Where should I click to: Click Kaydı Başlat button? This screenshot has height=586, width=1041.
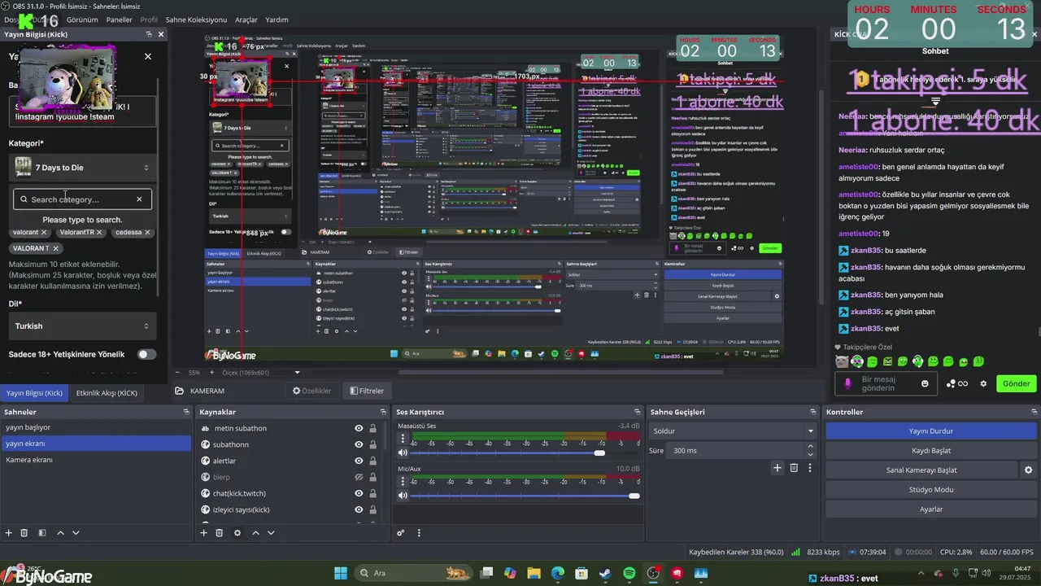pyautogui.click(x=931, y=451)
